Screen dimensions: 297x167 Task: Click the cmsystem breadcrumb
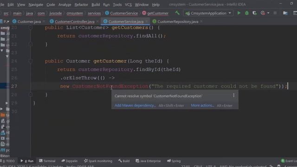point(75,13)
